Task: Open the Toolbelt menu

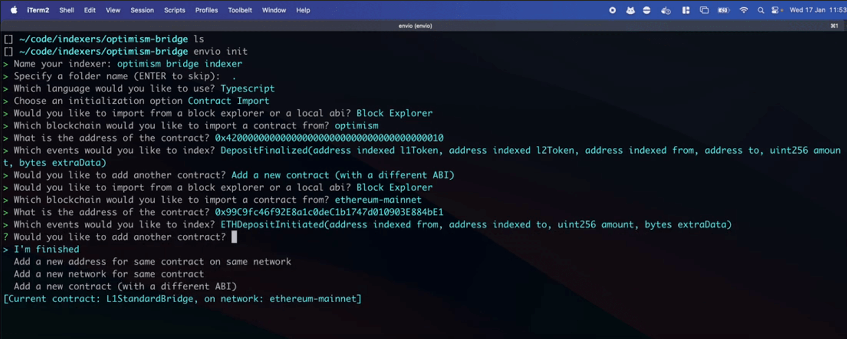Action: coord(240,10)
